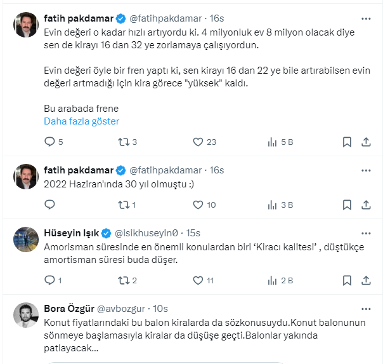Share the 2022 Haziran'ında tweet
This screenshot has height=364, width=390.
point(366,205)
